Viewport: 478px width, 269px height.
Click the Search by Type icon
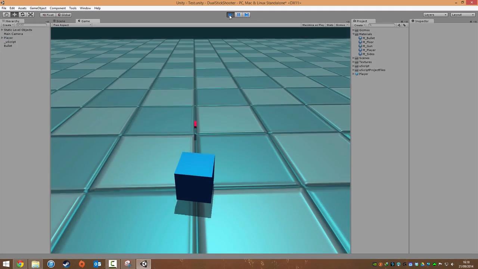(399, 25)
